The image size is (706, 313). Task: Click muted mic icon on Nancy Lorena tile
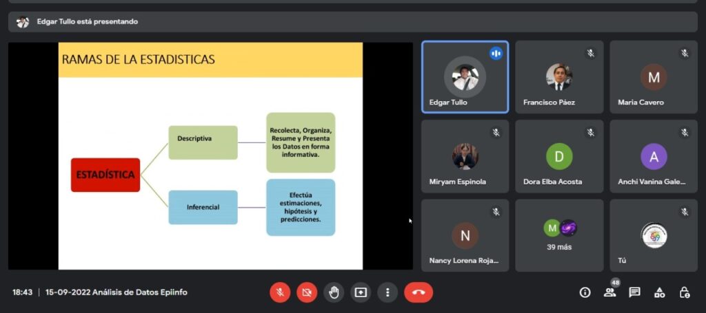[x=496, y=211]
